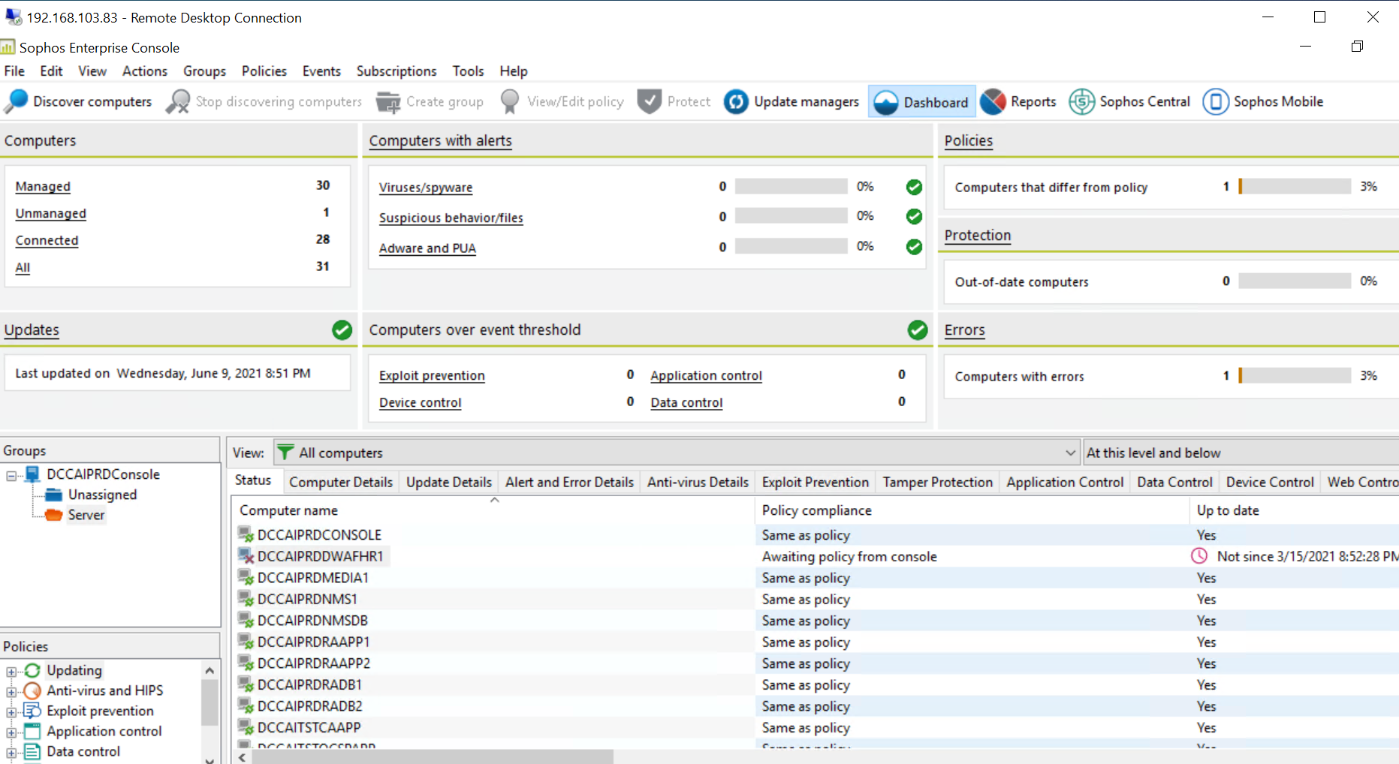Select the DCCAITSTCAAPP computer row
This screenshot has width=1399, height=764.
[x=815, y=727]
